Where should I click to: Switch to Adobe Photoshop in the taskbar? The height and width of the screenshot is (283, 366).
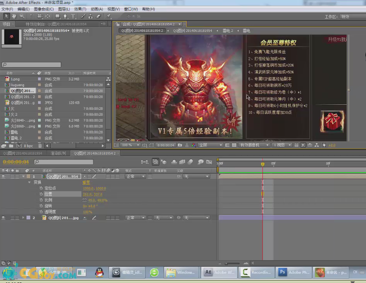(x=293, y=273)
